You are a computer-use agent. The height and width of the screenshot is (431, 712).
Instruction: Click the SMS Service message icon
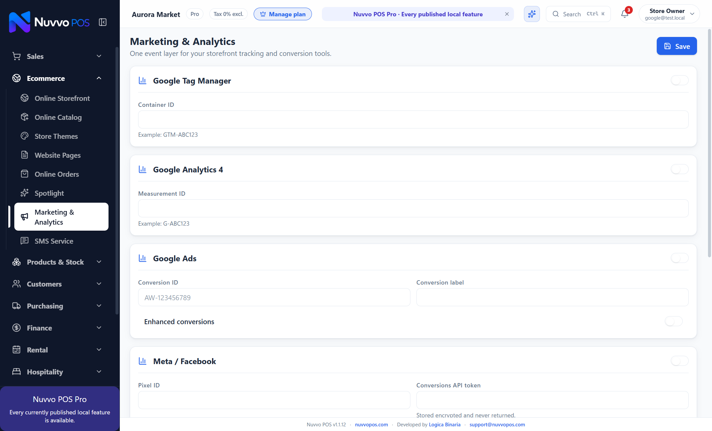(x=25, y=241)
